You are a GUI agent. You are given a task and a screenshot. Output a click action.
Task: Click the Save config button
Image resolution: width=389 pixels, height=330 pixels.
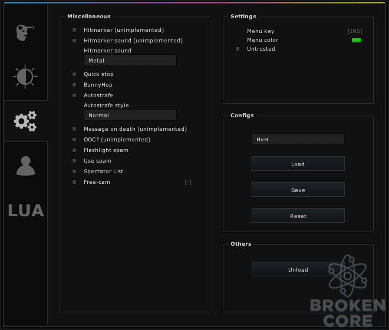pos(298,190)
